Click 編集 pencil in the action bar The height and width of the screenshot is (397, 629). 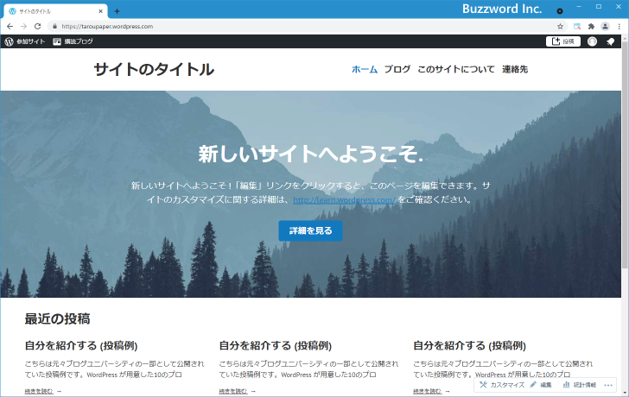[x=541, y=385]
